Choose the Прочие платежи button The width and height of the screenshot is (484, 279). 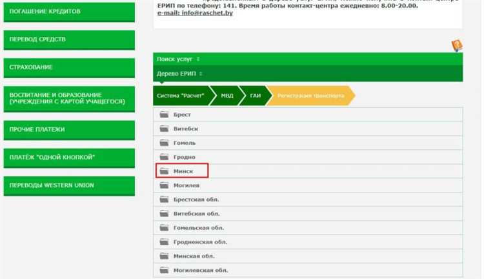[69, 130]
